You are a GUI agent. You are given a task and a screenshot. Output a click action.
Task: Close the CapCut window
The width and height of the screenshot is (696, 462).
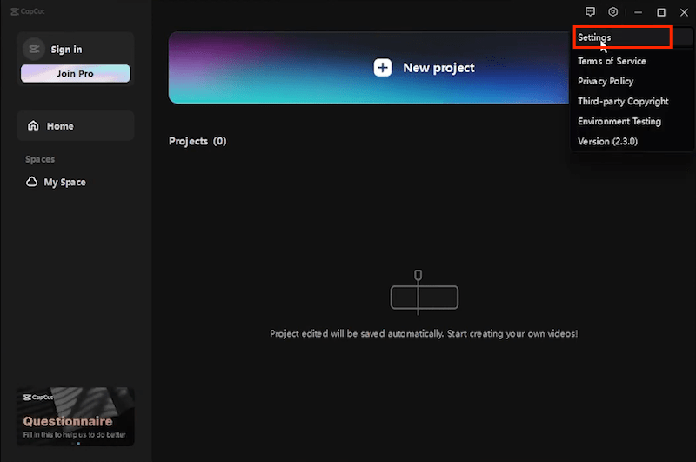click(684, 12)
